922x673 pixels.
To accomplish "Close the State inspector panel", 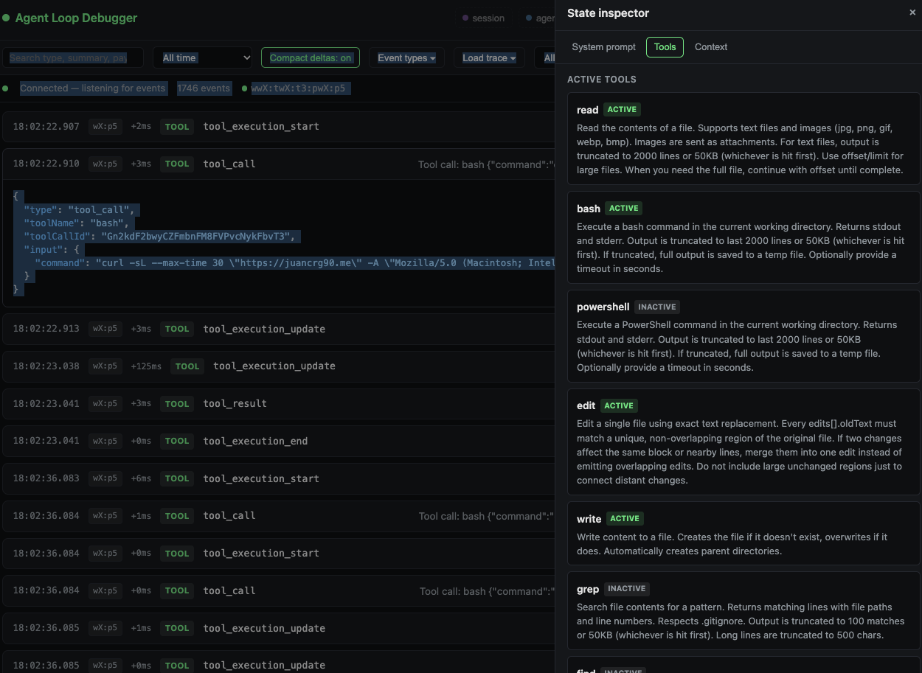I will (x=912, y=13).
